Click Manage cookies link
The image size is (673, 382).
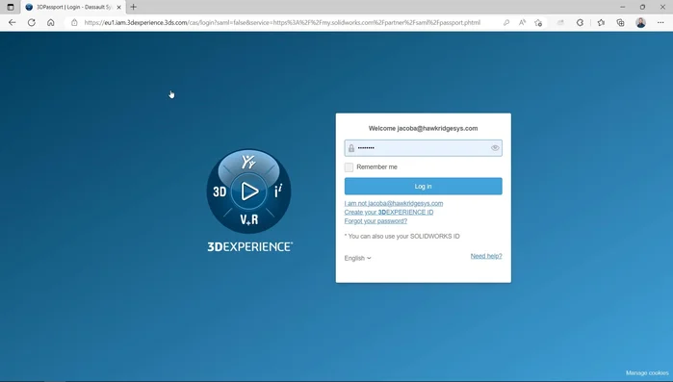click(647, 373)
